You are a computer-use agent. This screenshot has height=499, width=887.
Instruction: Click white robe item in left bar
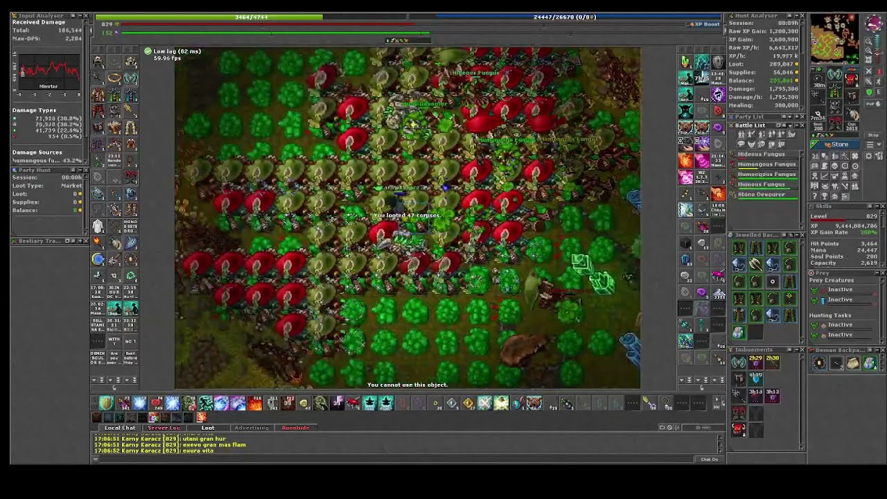[98, 226]
